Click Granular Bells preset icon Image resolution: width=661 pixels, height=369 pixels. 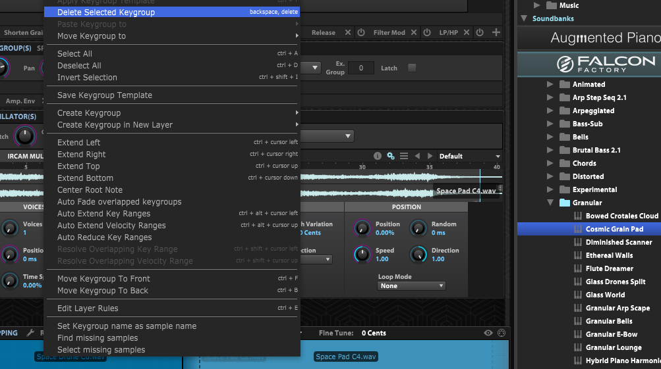tap(578, 321)
